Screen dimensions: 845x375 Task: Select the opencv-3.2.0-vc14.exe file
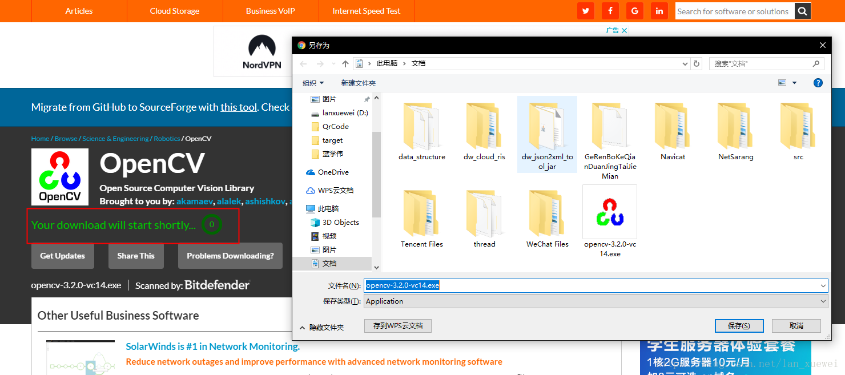tap(610, 221)
